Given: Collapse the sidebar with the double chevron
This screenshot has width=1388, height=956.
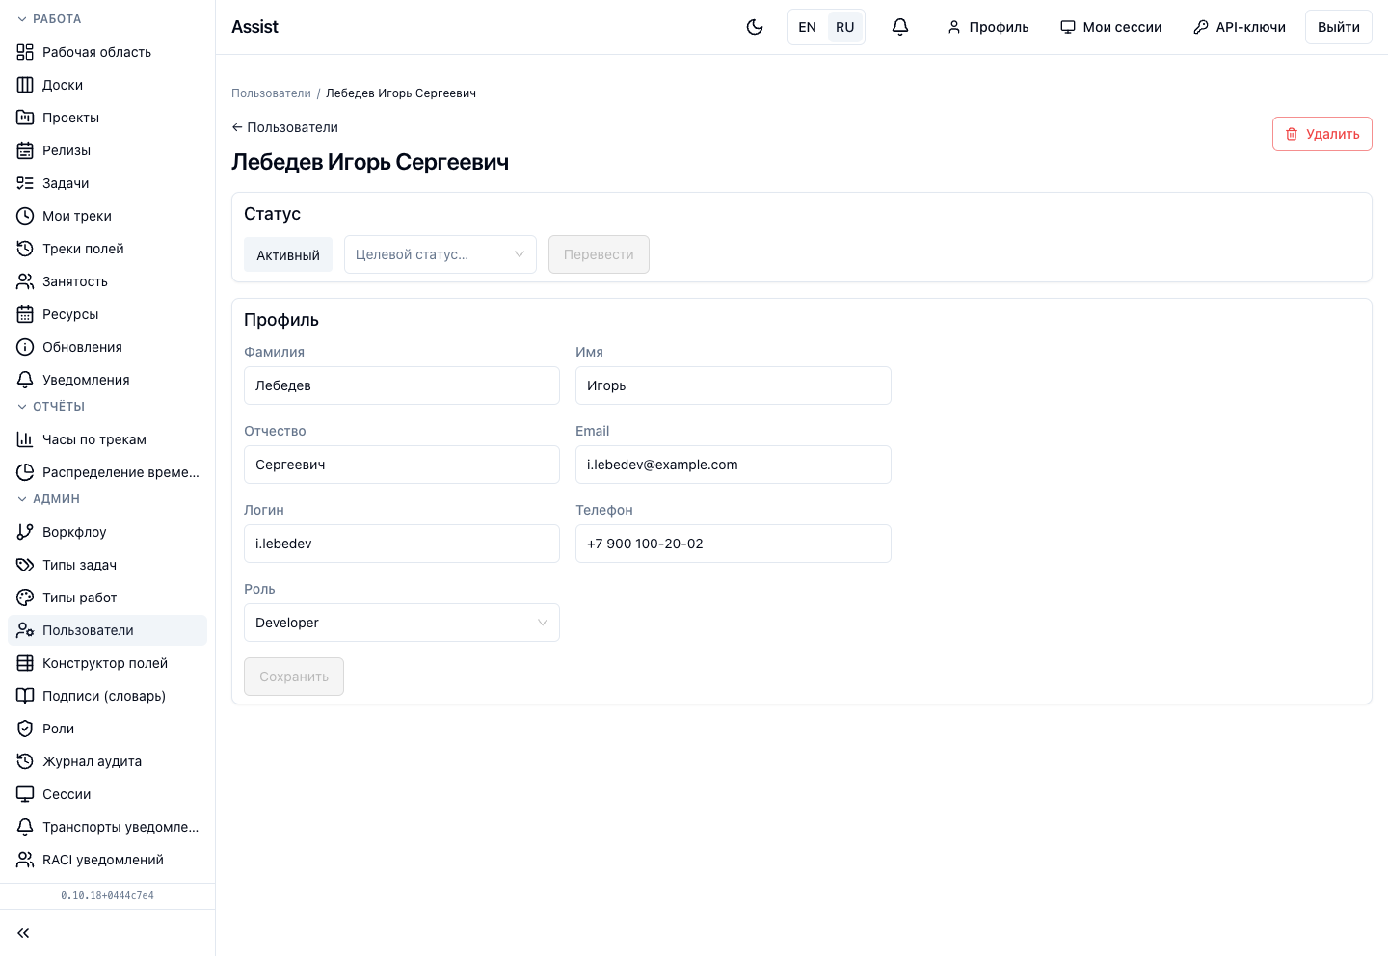Looking at the screenshot, I should 23,933.
